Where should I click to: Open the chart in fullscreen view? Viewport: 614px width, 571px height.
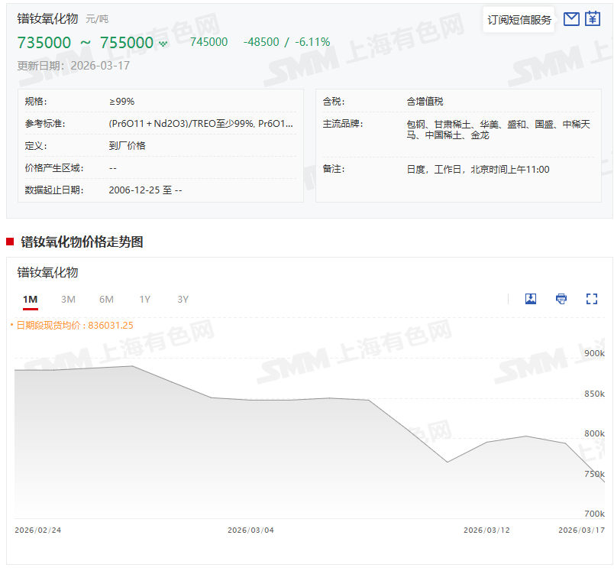pyautogui.click(x=592, y=299)
